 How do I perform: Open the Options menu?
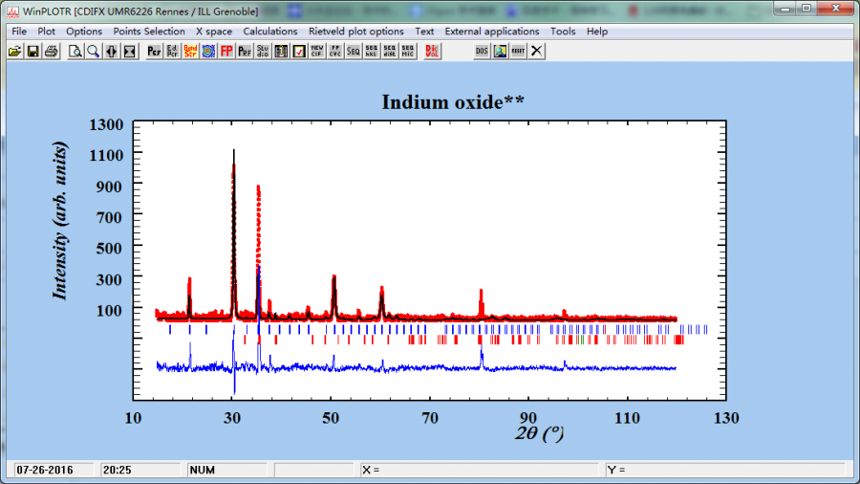[84, 32]
